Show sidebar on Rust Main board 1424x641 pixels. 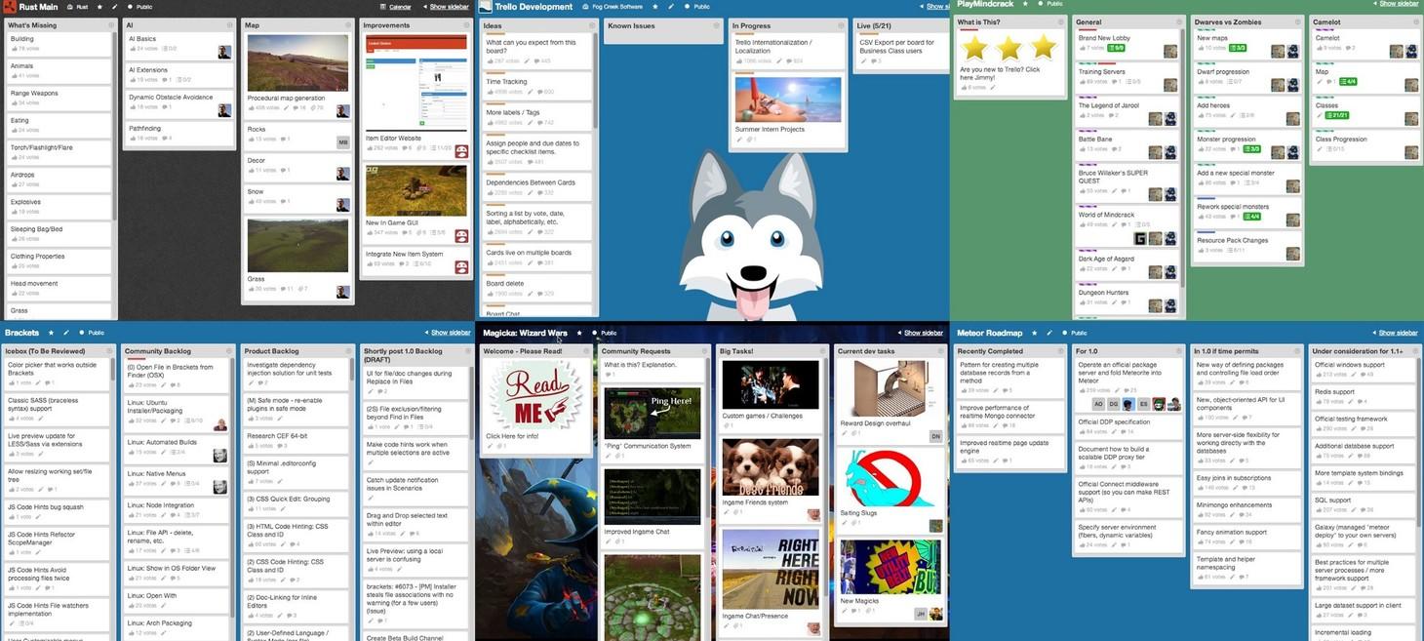tap(447, 7)
